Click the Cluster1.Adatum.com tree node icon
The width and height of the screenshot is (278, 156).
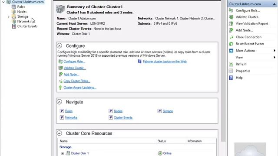pyautogui.click(x=9, y=2)
